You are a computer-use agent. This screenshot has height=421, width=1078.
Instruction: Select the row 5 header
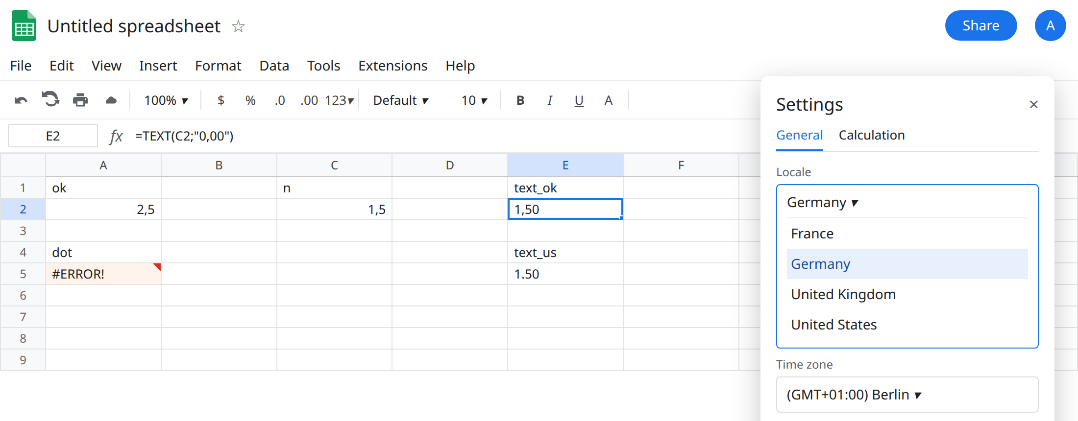pos(23,274)
